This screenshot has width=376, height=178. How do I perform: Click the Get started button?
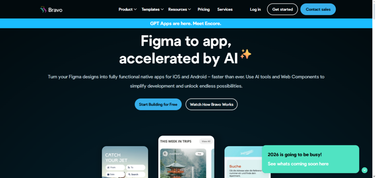[282, 9]
